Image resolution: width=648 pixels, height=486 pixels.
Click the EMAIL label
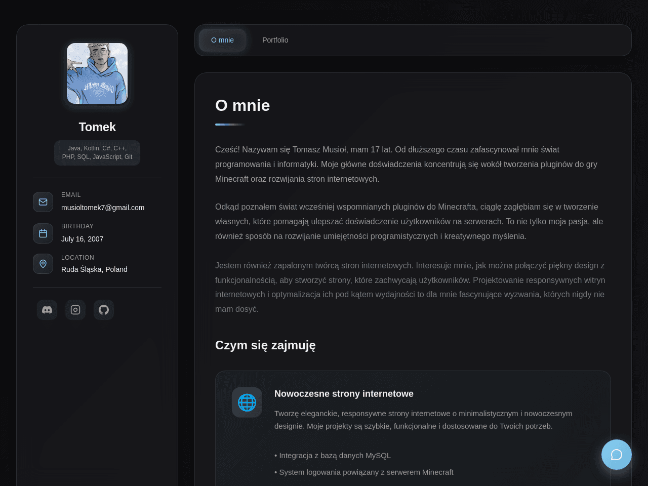coord(71,195)
